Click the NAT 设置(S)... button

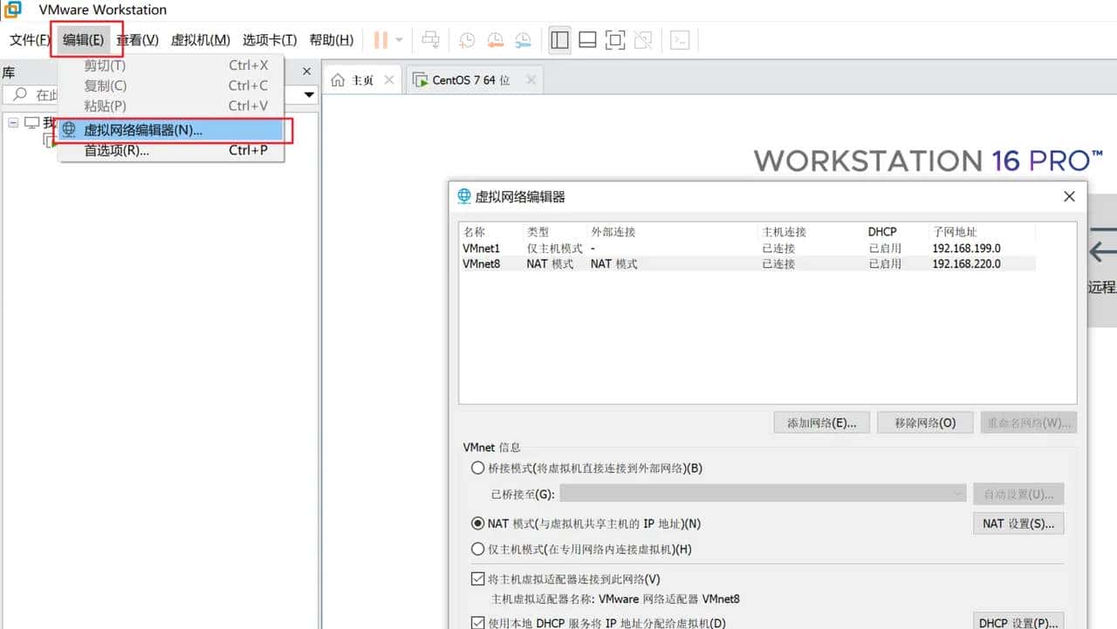1018,523
